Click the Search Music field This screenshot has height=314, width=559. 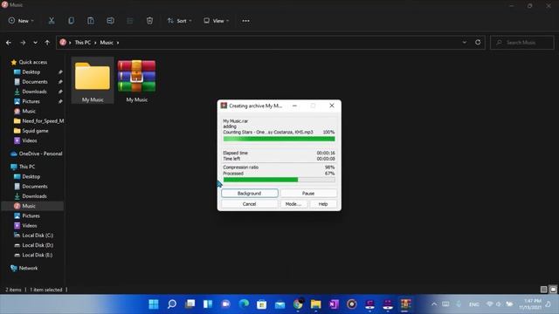point(522,43)
